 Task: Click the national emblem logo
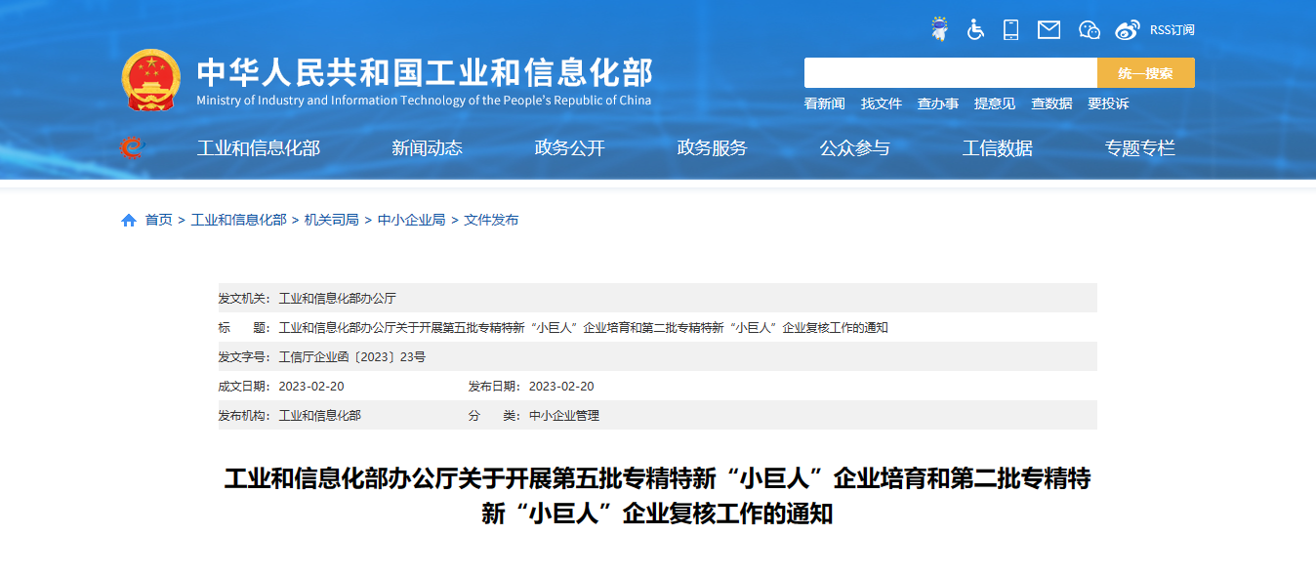[x=150, y=79]
